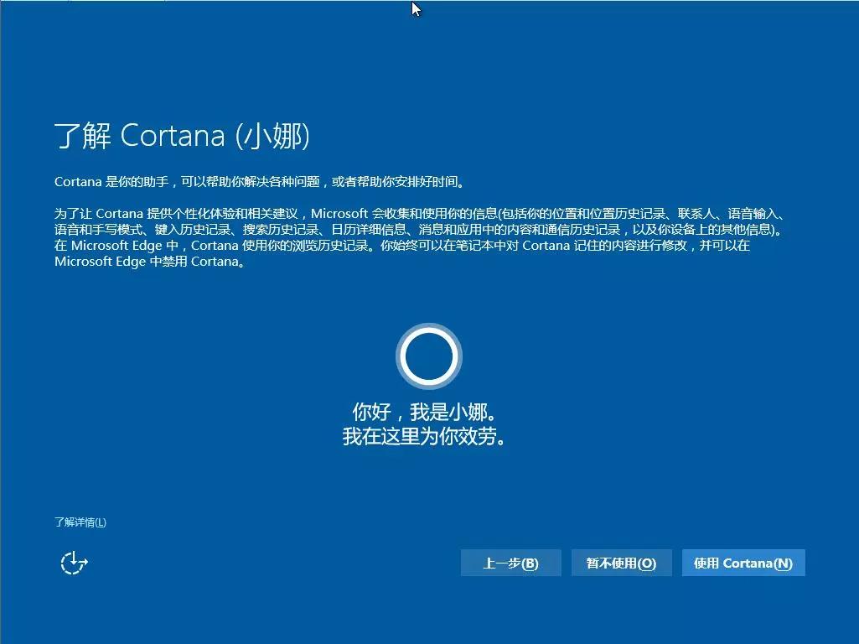Click the 我在这里为你效劳 caption below the ring
This screenshot has height=644, width=859.
point(429,436)
